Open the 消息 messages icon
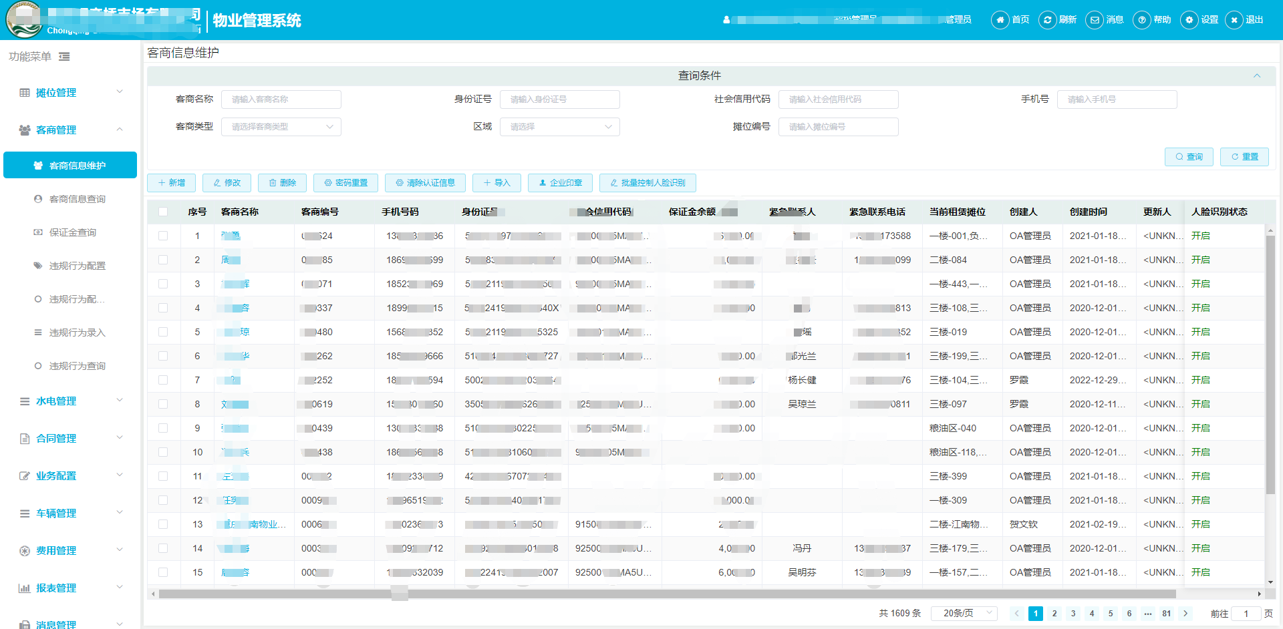Image resolution: width=1283 pixels, height=629 pixels. point(1095,20)
